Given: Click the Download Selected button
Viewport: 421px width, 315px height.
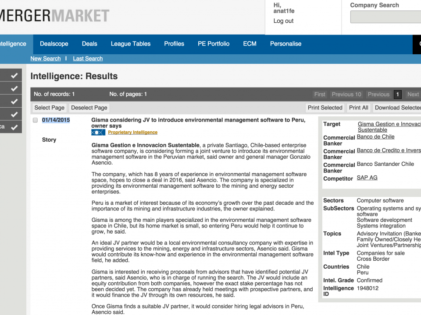Looking at the screenshot, I should tap(397, 108).
